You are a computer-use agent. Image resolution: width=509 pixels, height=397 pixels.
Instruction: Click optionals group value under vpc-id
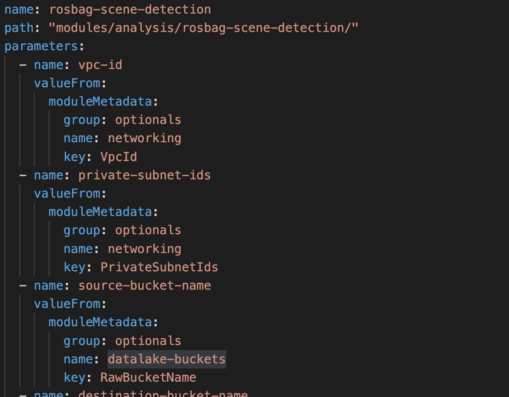148,120
